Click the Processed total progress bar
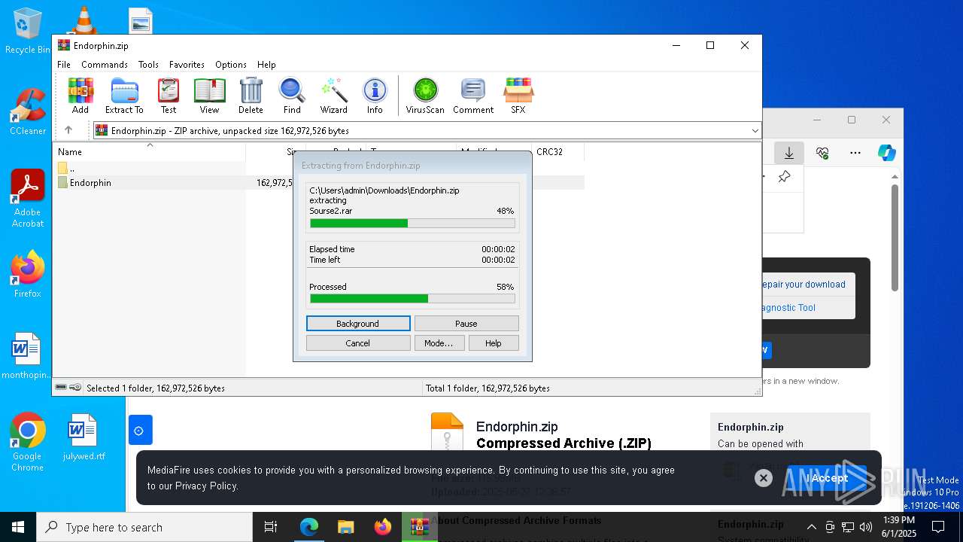Image resolution: width=963 pixels, height=542 pixels. 412,299
